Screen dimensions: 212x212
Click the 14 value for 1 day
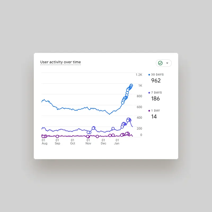(154, 117)
